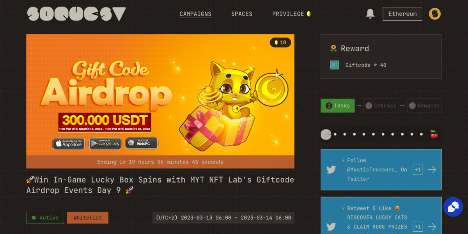Open the Ethereum network selector
The height and width of the screenshot is (234, 468).
(402, 14)
